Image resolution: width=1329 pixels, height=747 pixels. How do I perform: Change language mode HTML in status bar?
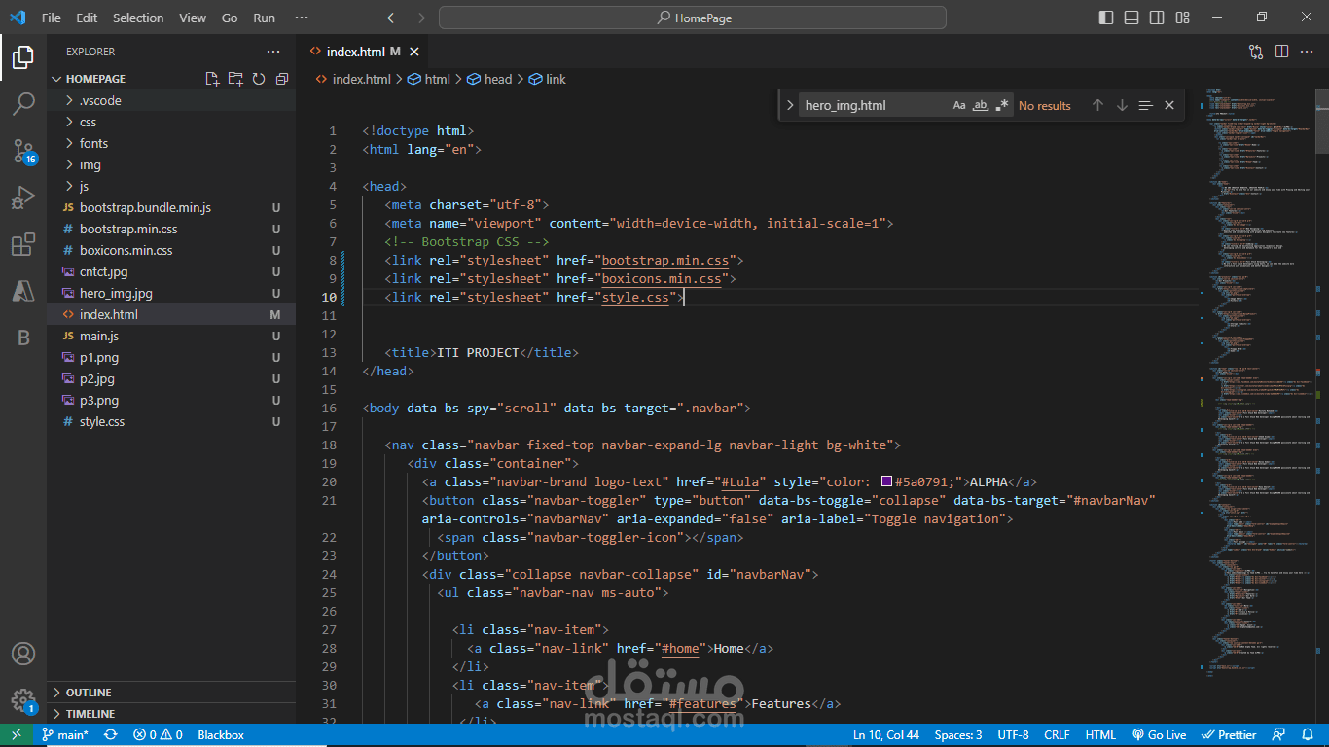(1100, 734)
